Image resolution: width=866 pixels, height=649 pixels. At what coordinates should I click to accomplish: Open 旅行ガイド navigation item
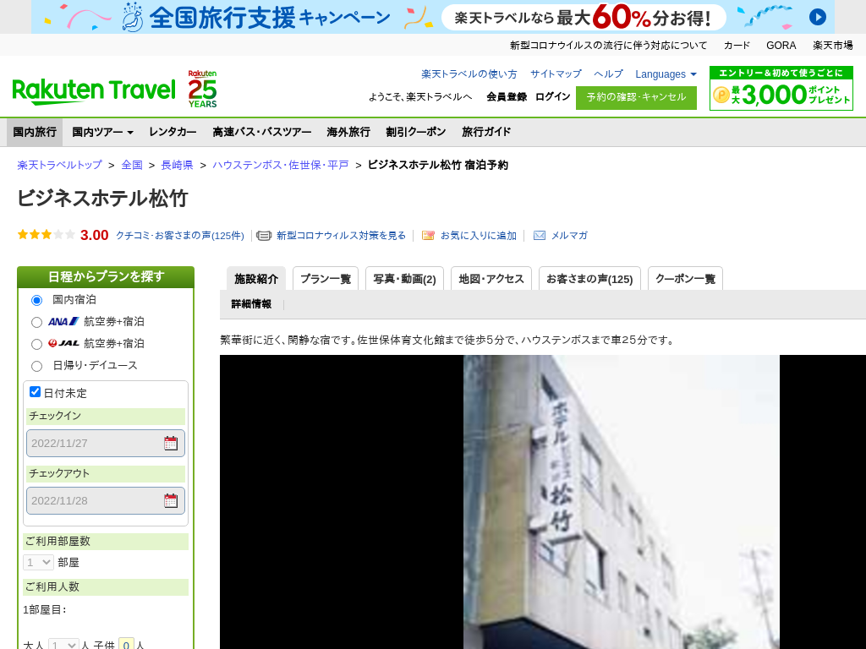coord(486,132)
